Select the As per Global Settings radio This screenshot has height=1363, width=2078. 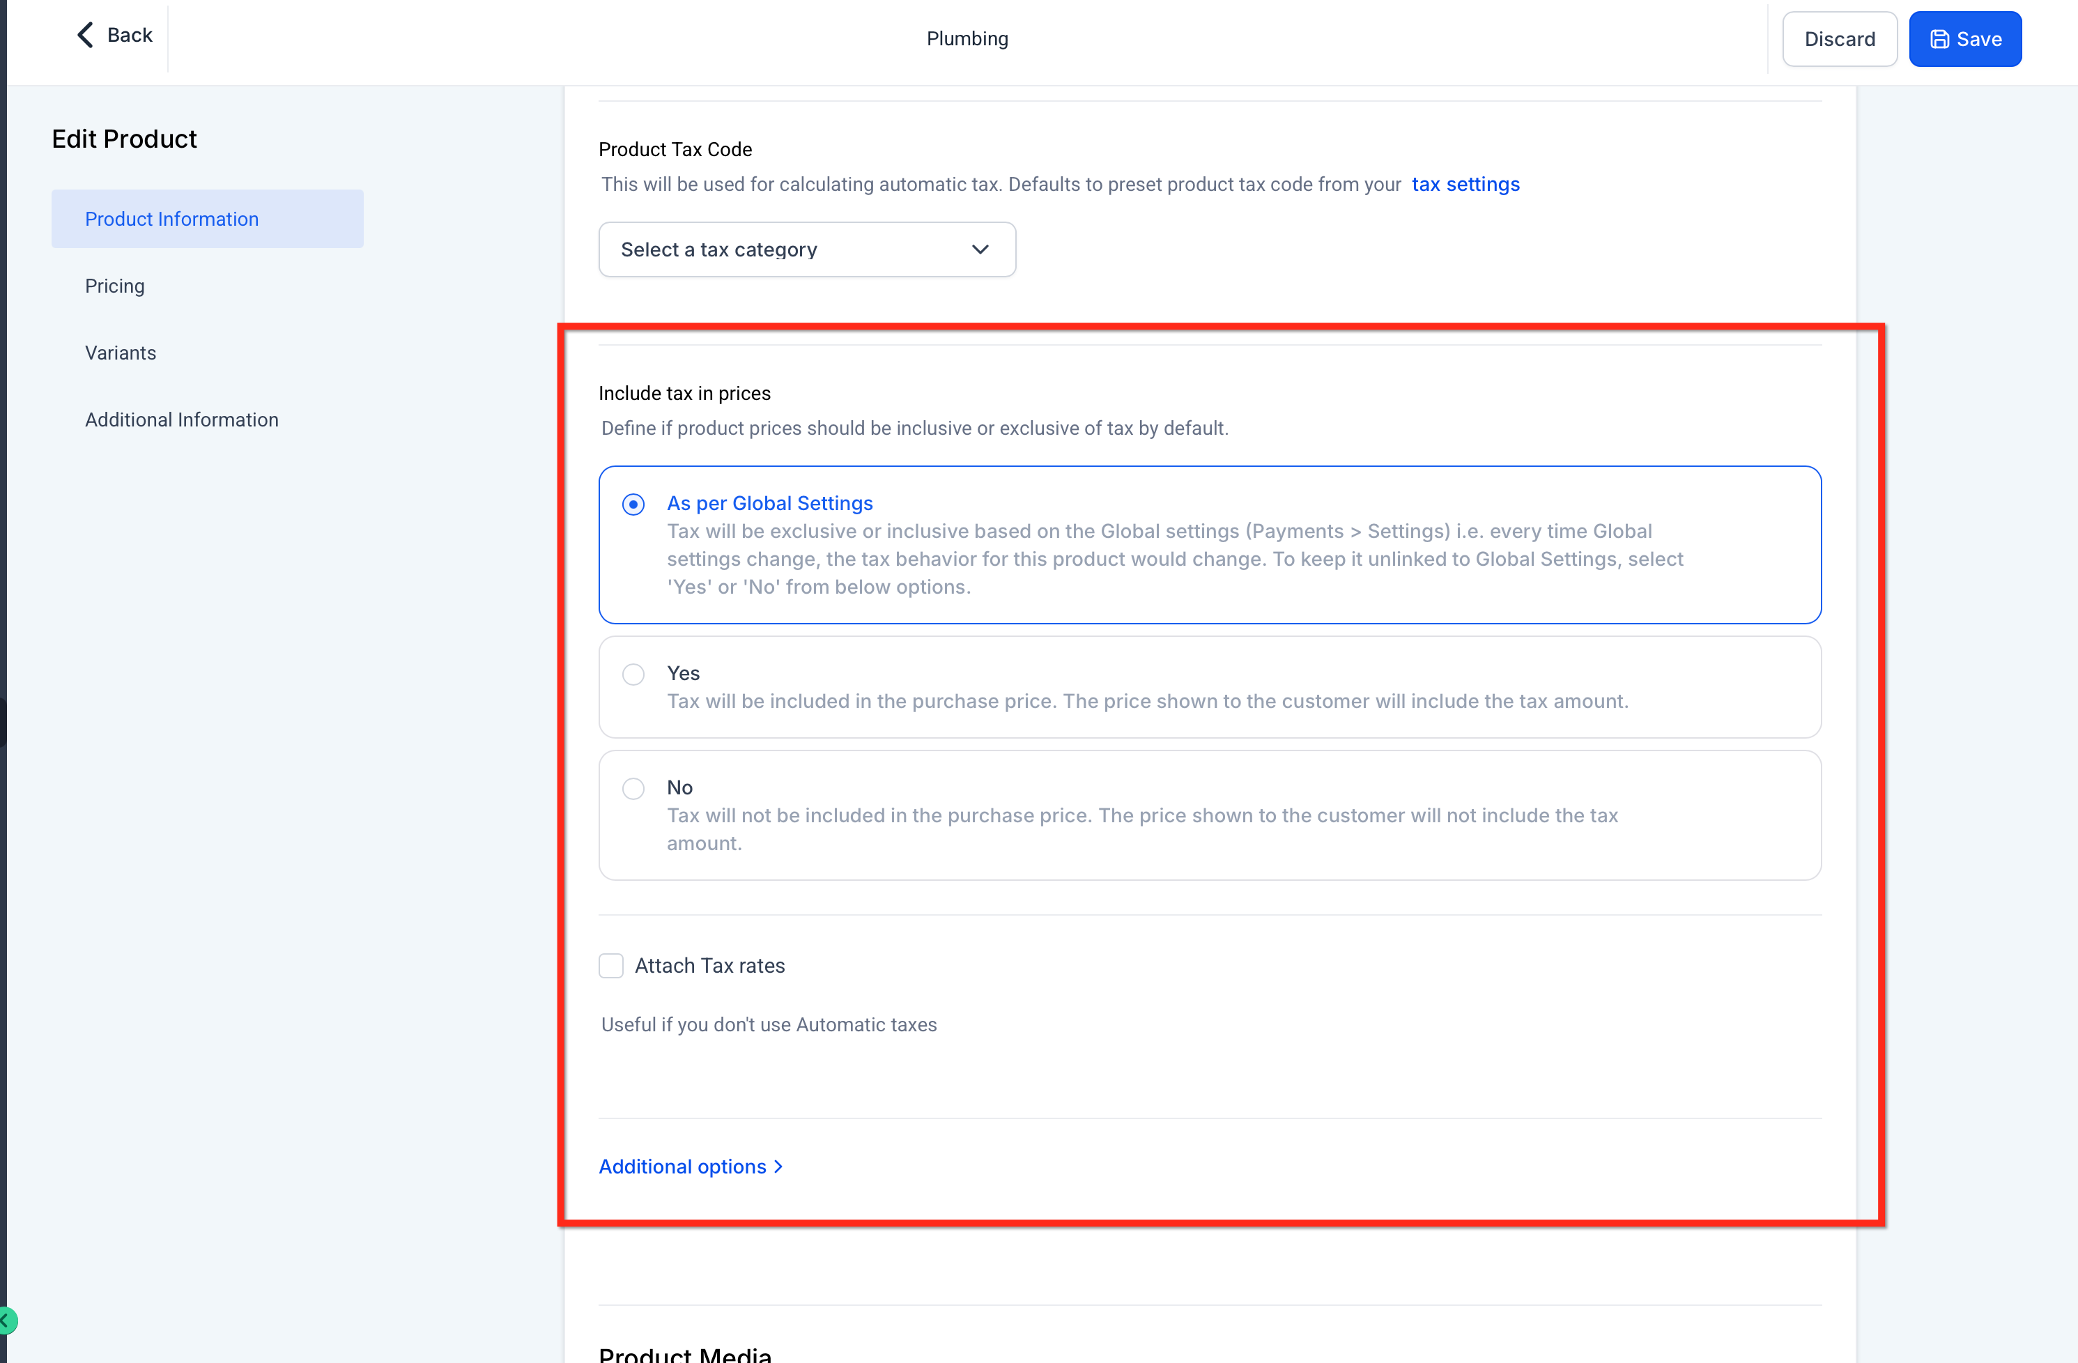click(633, 504)
